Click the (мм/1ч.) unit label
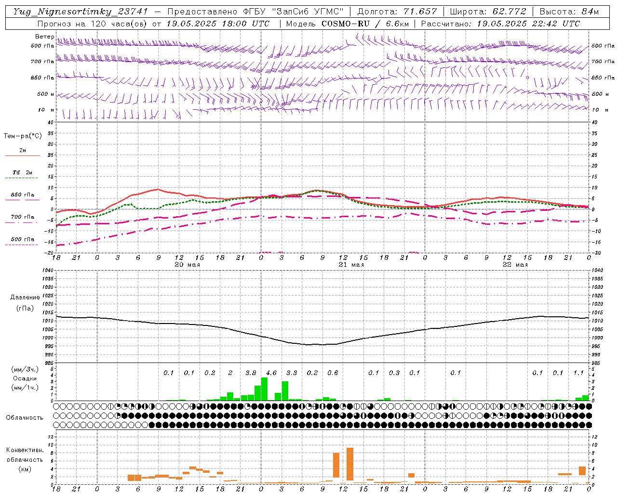This screenshot has height=493, width=617. point(25,388)
